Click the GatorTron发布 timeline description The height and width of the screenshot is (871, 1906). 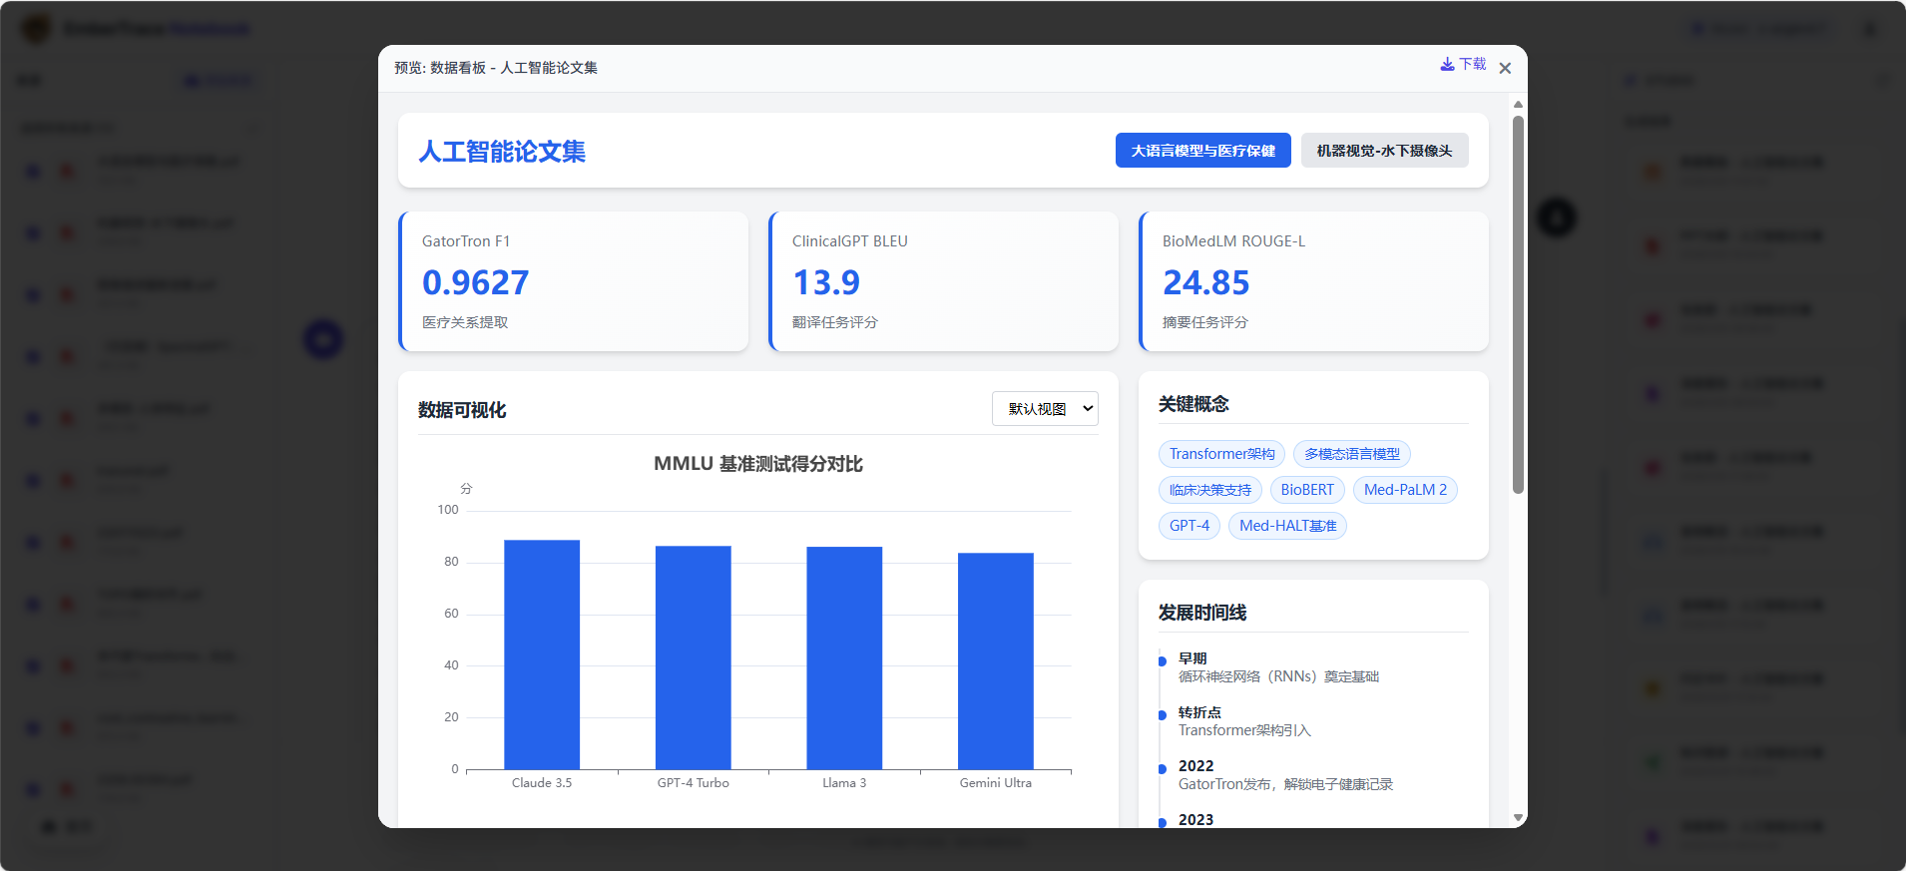1285,784
